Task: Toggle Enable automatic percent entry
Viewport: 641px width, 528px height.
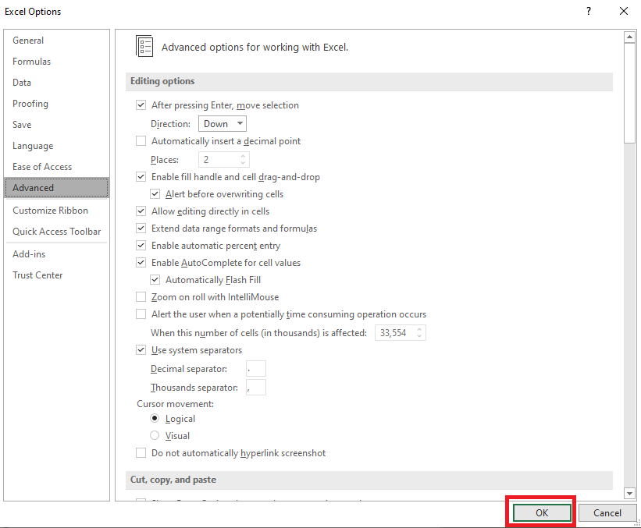Action: tap(141, 246)
